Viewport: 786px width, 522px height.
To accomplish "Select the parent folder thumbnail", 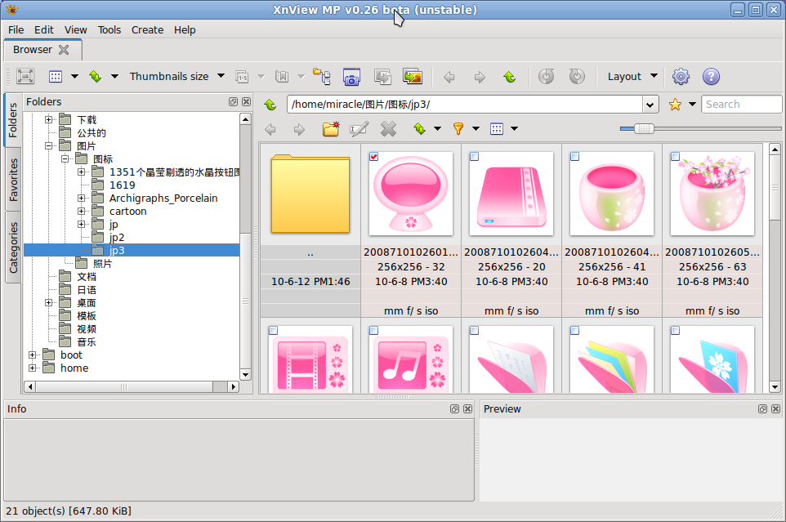I will point(310,194).
